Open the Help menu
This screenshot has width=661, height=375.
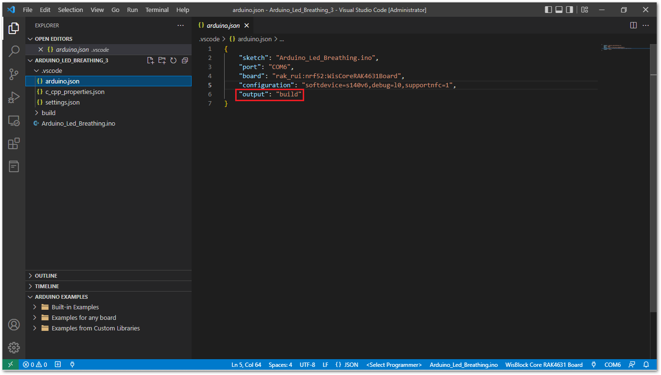click(x=182, y=10)
